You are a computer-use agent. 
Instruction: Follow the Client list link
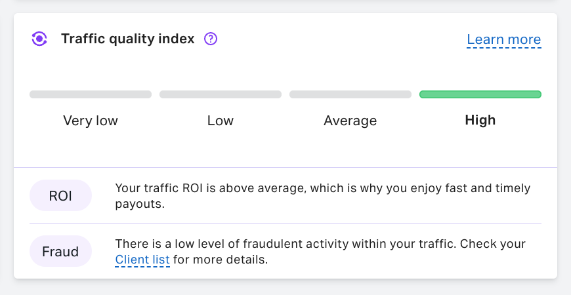pos(142,260)
